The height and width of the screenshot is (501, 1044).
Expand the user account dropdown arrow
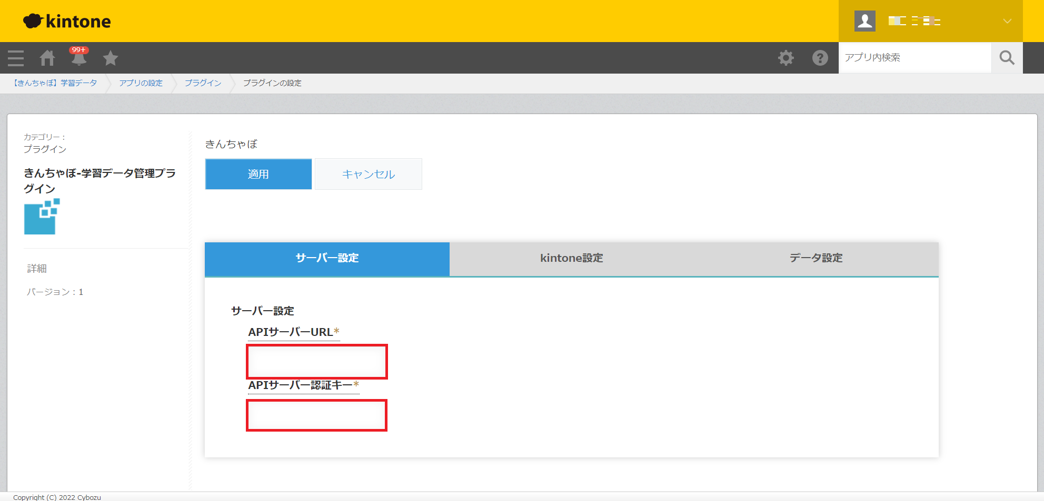1007,21
